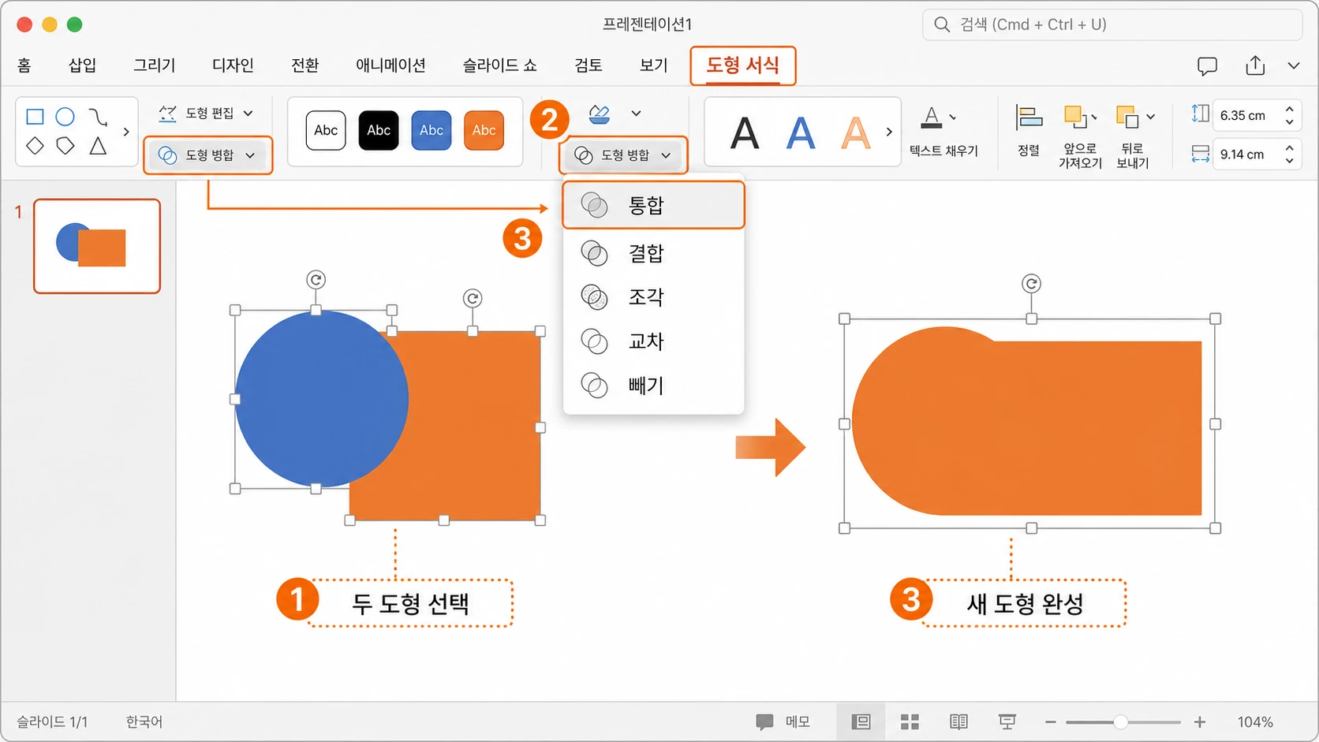
Task: Switch to the 삽입 tab
Action: click(82, 65)
